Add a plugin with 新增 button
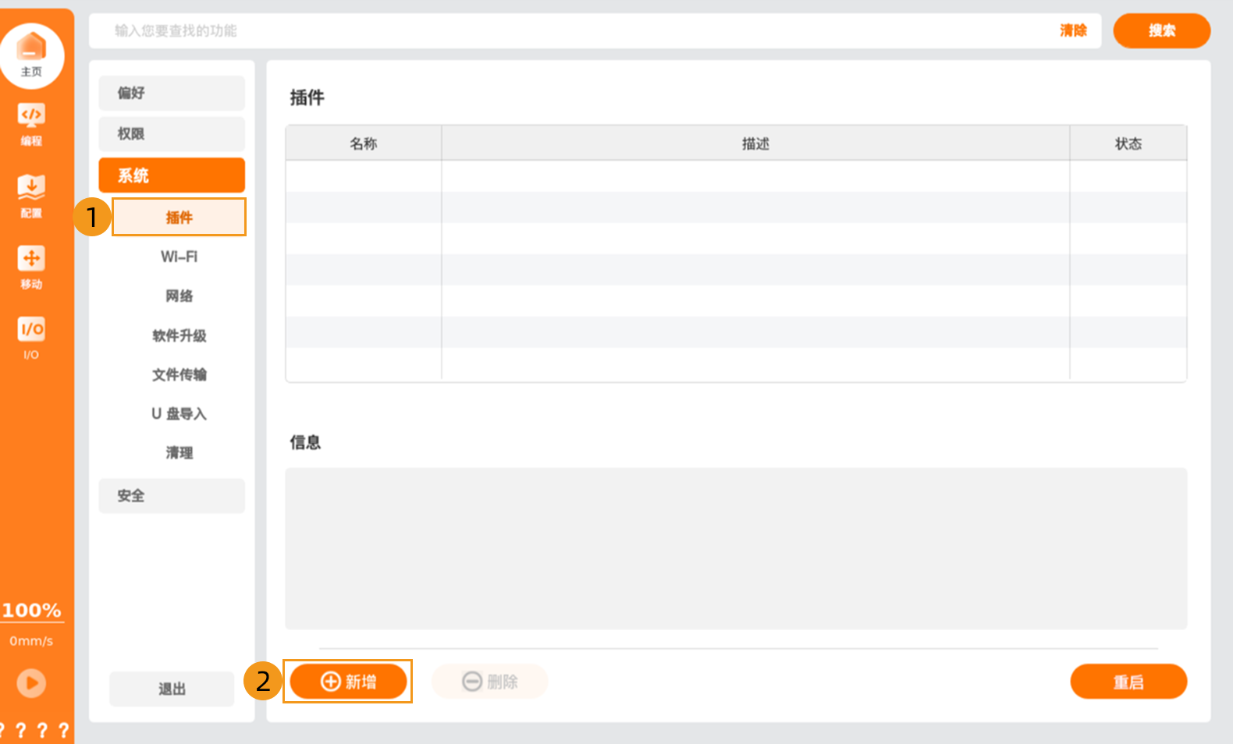Image resolution: width=1233 pixels, height=744 pixels. click(x=348, y=682)
